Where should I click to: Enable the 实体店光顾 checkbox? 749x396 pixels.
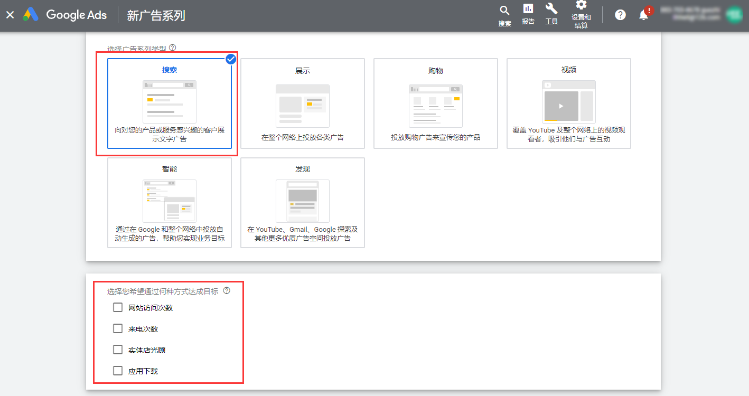(118, 350)
